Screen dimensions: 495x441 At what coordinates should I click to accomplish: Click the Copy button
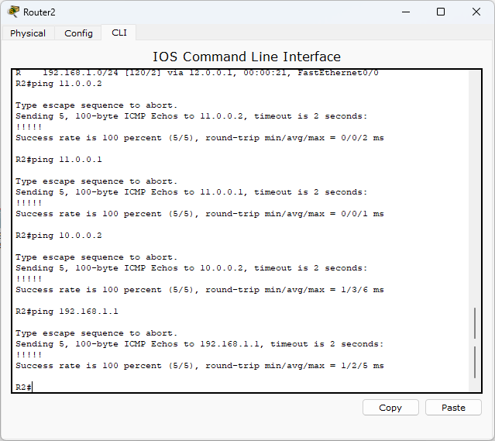(x=390, y=408)
